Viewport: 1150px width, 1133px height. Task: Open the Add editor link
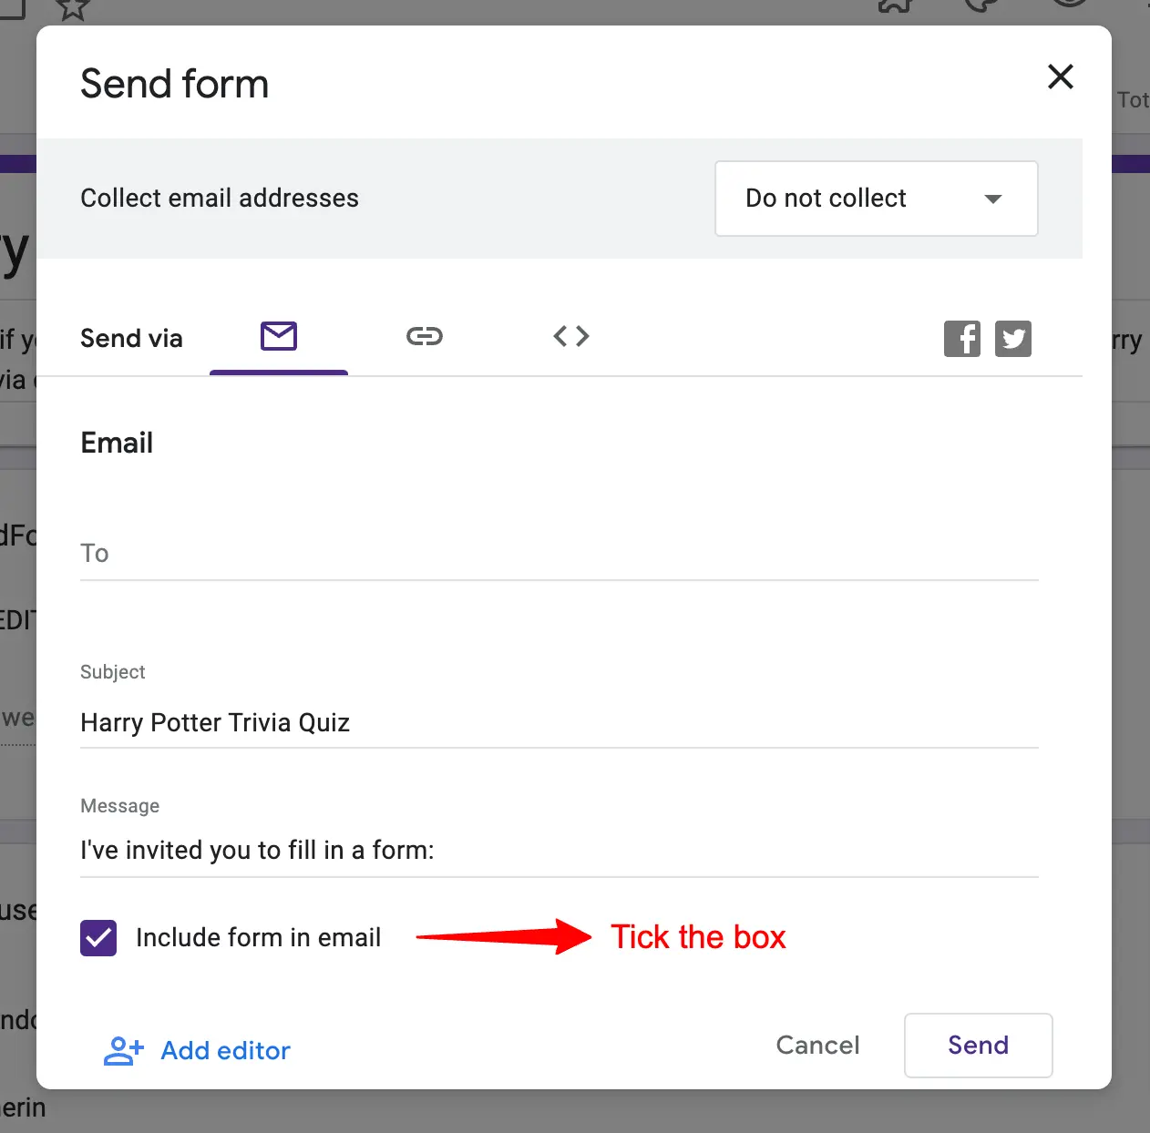(225, 1050)
